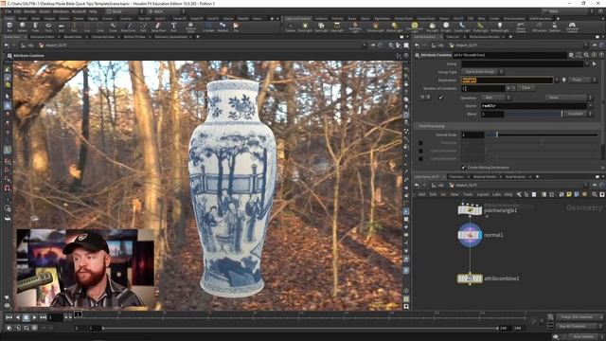Add an Area Light from shelf

click(337, 27)
